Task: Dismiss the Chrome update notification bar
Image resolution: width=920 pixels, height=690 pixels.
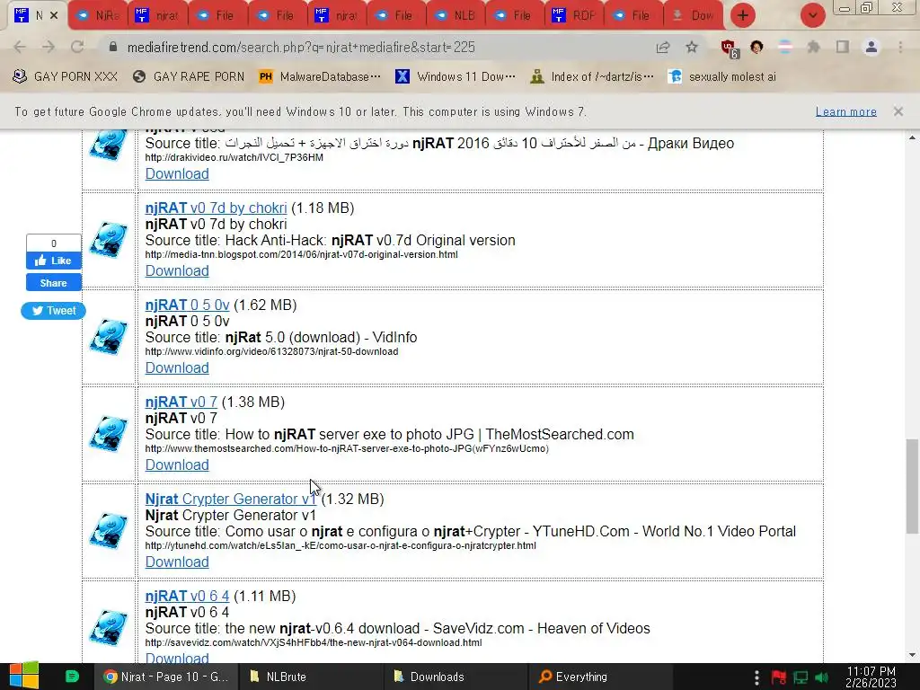Action: tap(898, 111)
